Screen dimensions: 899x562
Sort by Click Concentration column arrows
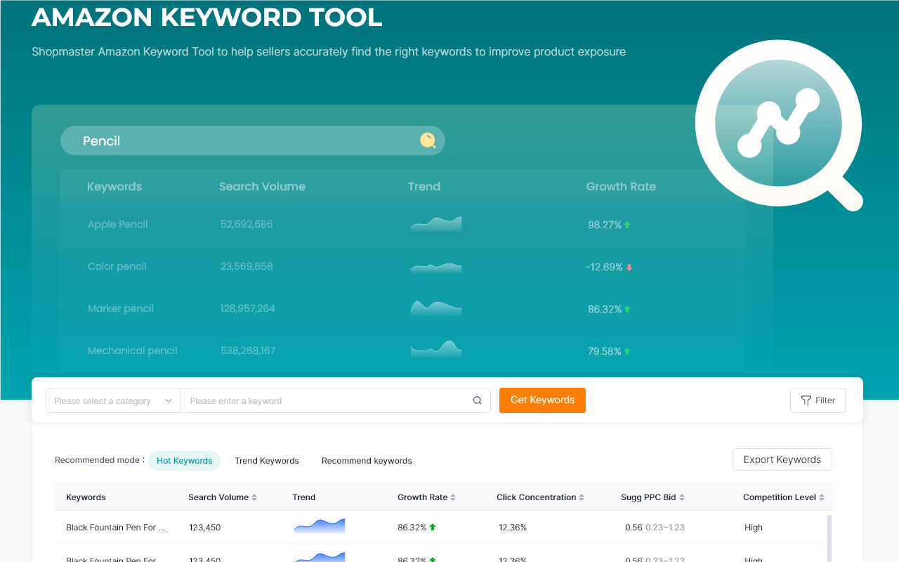point(582,497)
